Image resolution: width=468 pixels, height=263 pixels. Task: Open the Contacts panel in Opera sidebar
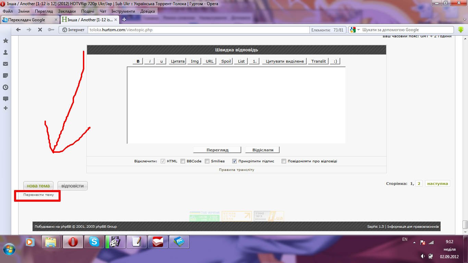pos(5,52)
